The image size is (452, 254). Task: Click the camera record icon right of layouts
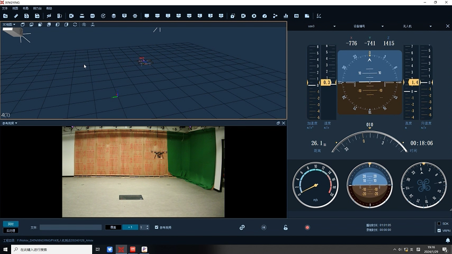tap(243, 16)
